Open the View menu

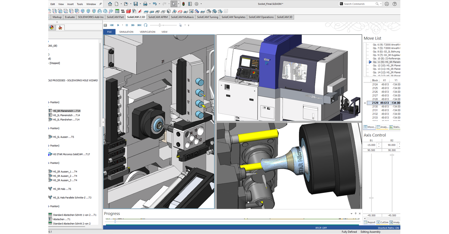61,4
